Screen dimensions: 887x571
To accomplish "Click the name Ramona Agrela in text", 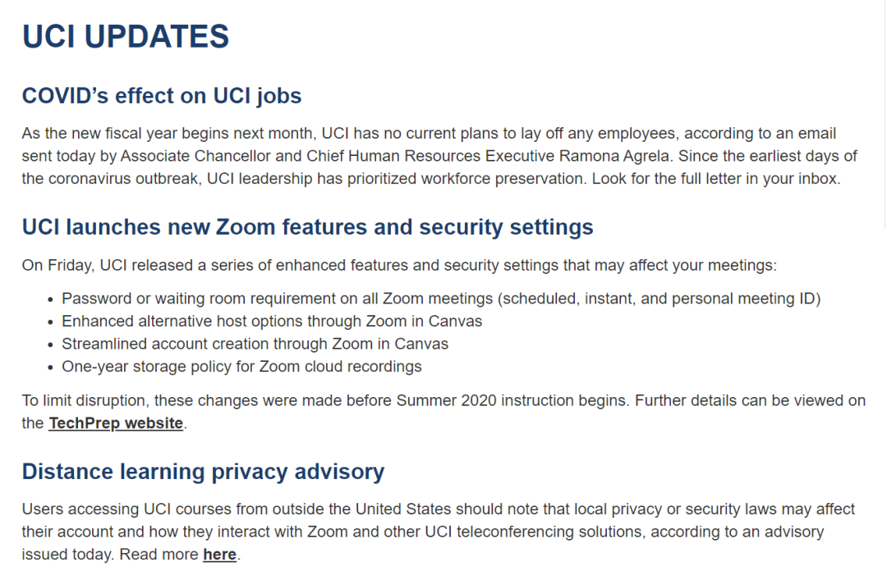I will tap(614, 156).
